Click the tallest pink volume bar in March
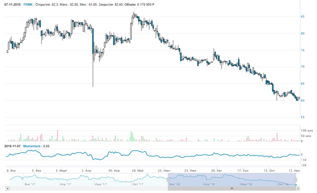Screen dimensions: 317x193 click(57, 135)
